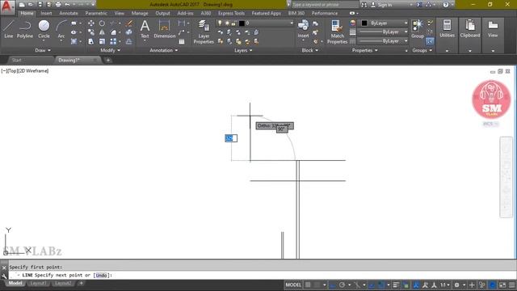Toggle Object snap in status bar
The width and height of the screenshot is (517, 291).
pyautogui.click(x=380, y=285)
